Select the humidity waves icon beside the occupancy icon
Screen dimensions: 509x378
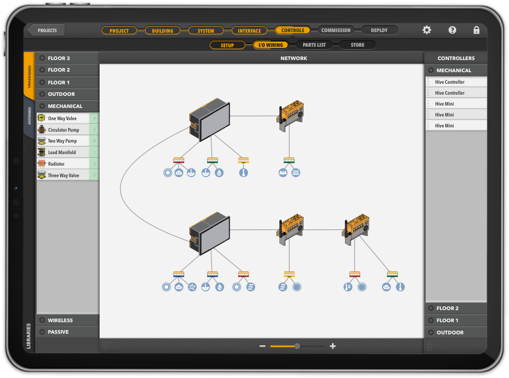coord(295,172)
